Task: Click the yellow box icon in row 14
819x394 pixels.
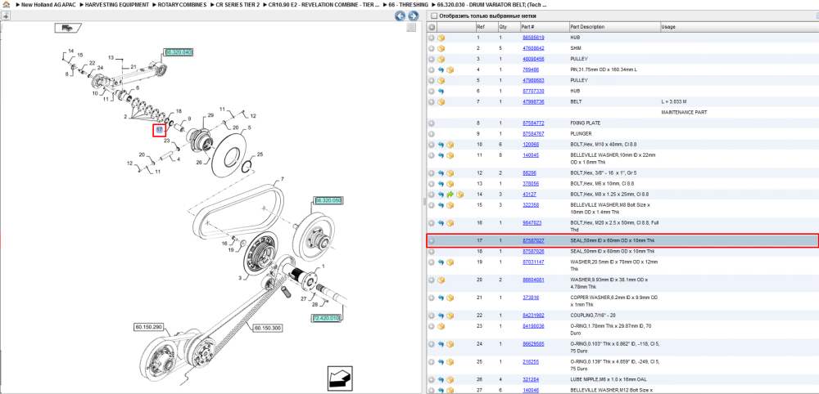Action: [x=459, y=195]
